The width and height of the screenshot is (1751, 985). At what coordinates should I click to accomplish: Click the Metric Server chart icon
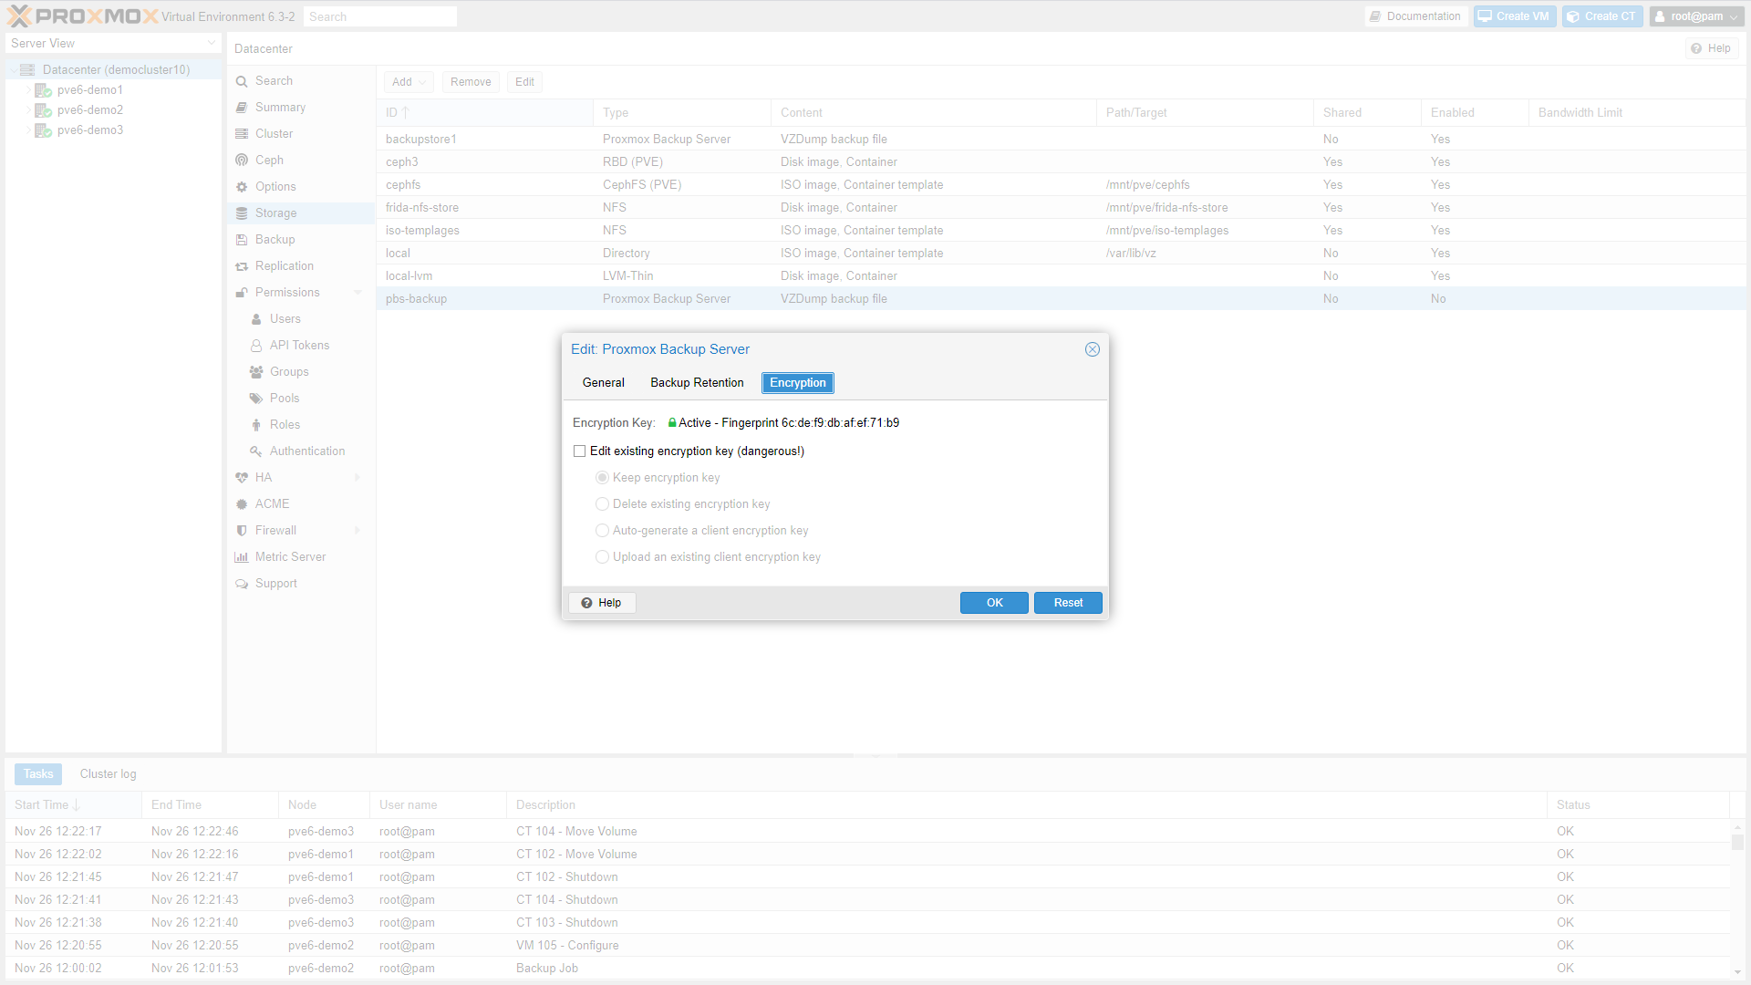pyautogui.click(x=242, y=557)
